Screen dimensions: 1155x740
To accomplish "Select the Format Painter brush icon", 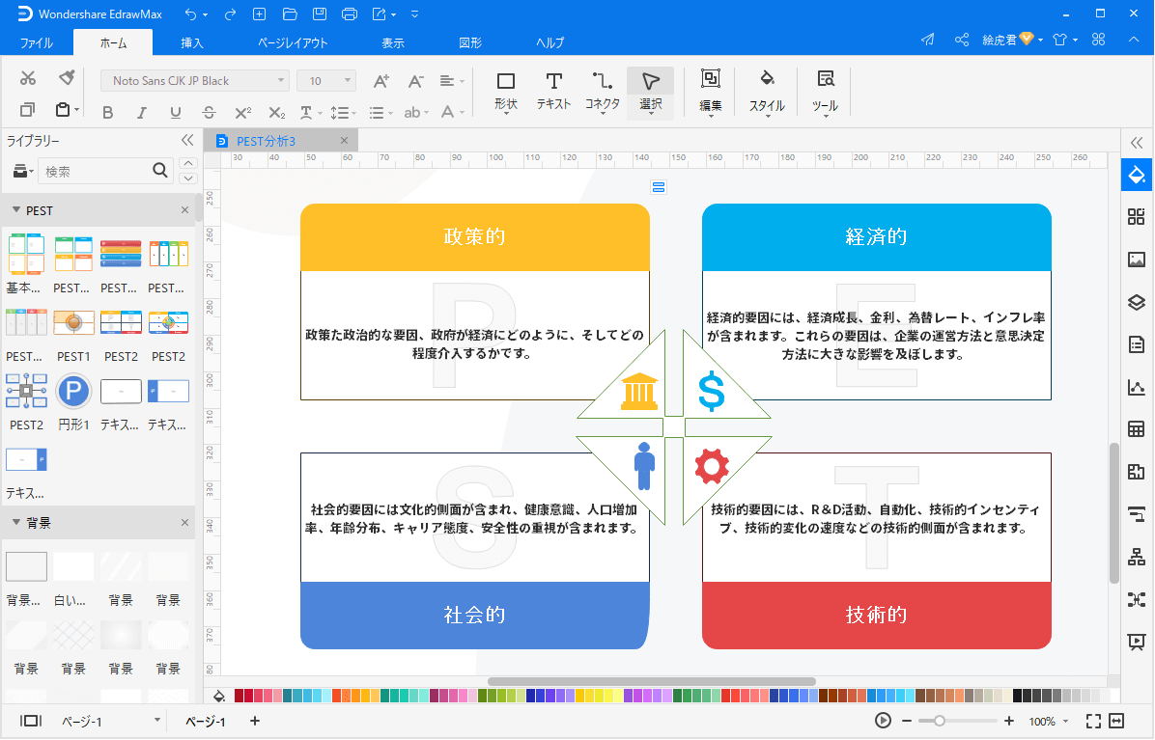I will (x=67, y=78).
